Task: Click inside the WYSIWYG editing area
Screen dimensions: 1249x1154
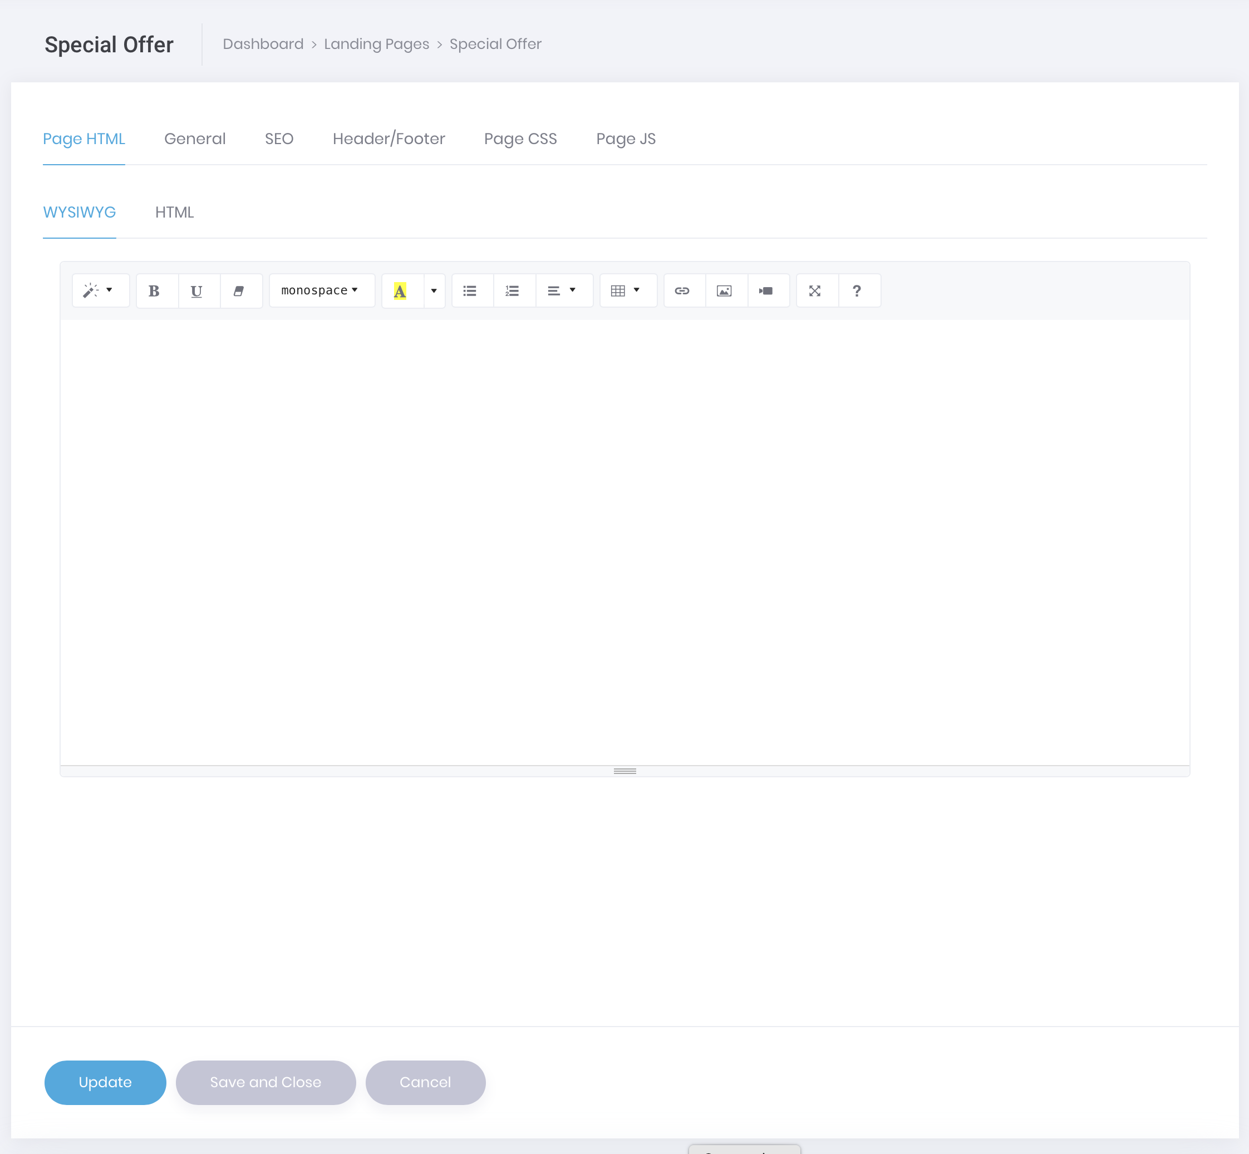Action: pyautogui.click(x=624, y=542)
